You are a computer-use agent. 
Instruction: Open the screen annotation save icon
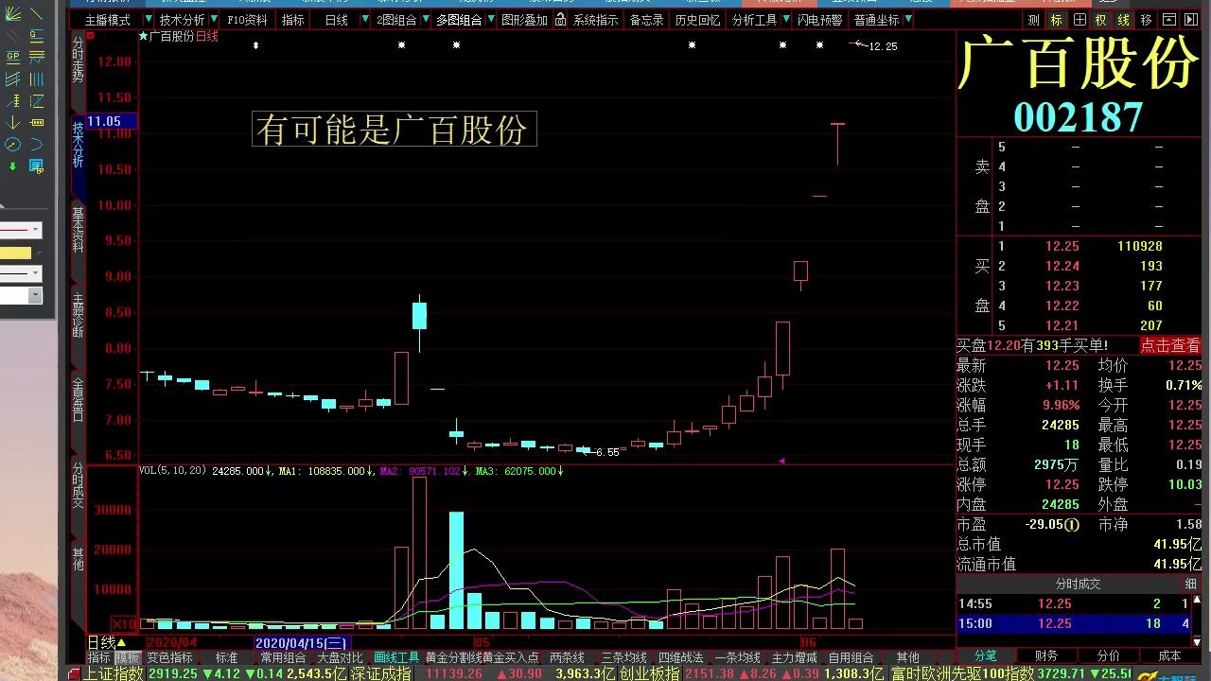(x=37, y=166)
